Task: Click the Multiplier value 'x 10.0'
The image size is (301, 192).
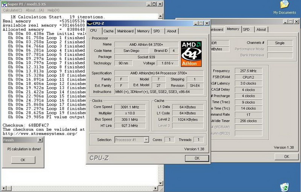Action: tap(130, 113)
